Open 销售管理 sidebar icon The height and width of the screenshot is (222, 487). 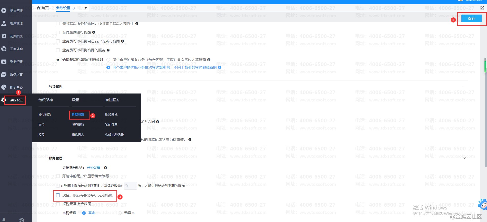coord(4,10)
